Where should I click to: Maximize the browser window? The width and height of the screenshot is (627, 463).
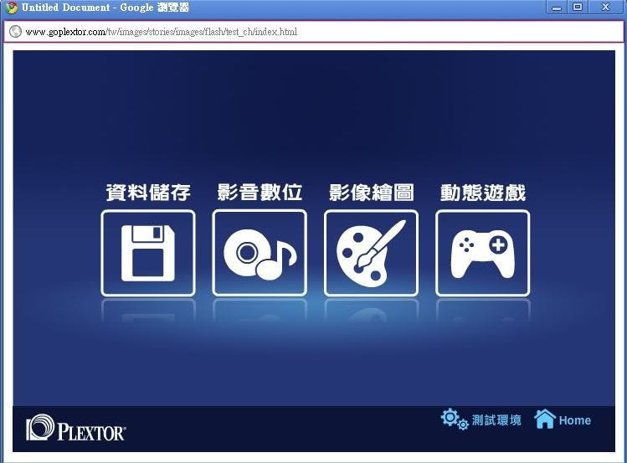[578, 8]
